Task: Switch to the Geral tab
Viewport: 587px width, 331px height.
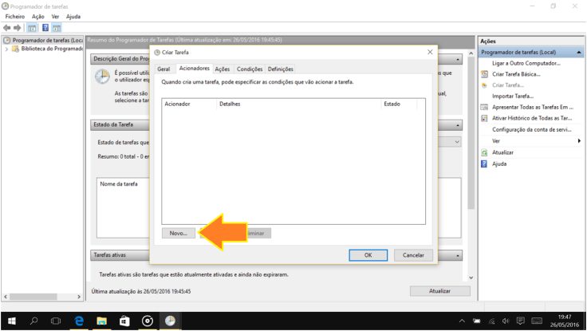Action: pos(163,69)
